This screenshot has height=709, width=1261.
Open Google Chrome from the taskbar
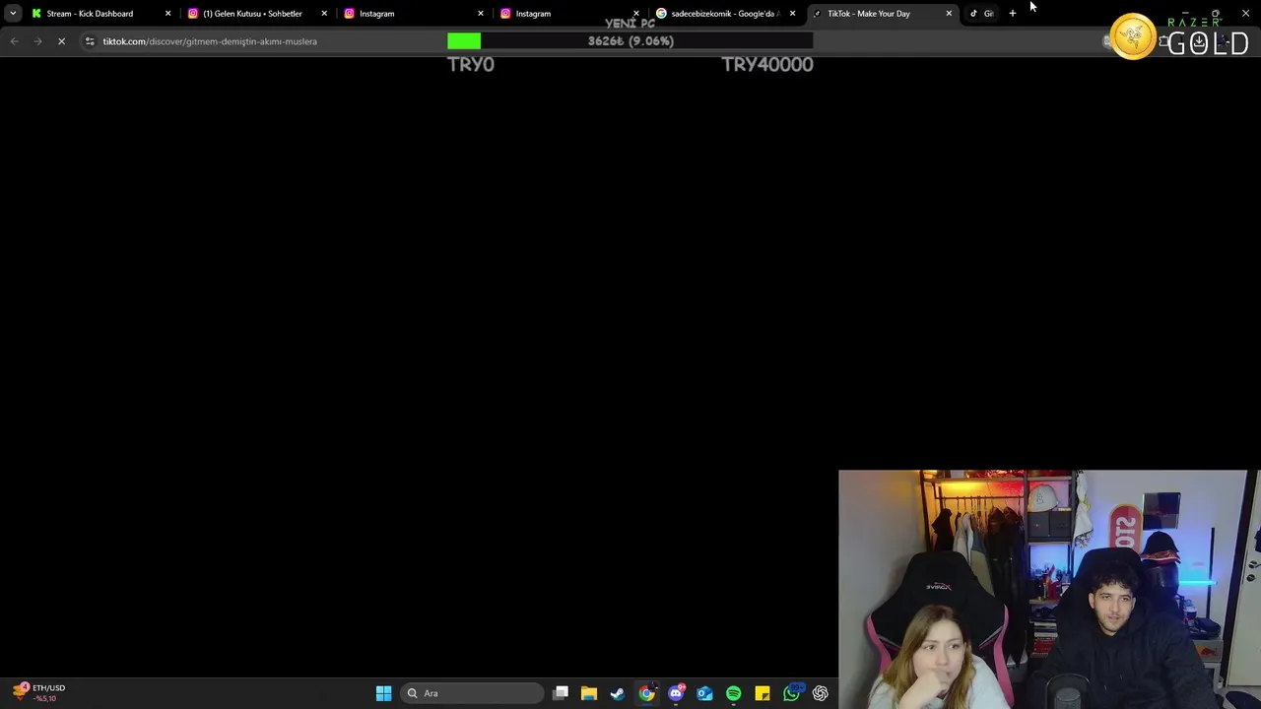(x=646, y=693)
